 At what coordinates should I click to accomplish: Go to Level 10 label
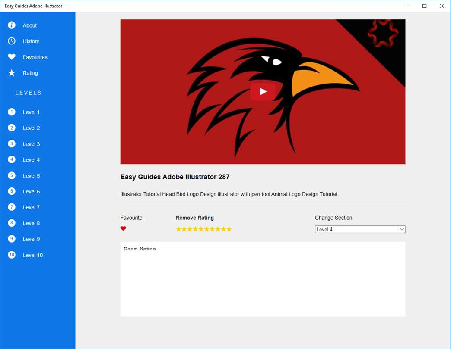[32, 255]
